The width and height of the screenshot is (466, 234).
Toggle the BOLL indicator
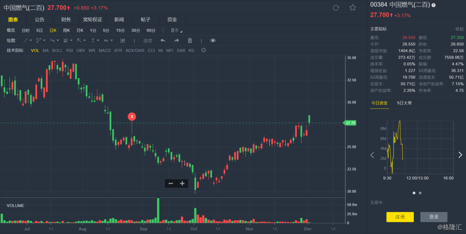[x=57, y=50]
